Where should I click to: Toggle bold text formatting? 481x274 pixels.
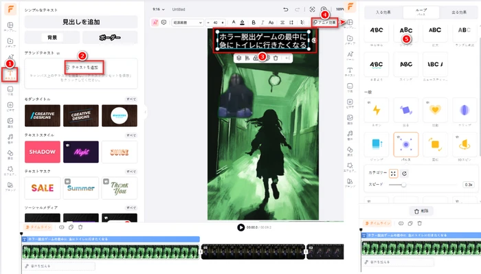254,23
